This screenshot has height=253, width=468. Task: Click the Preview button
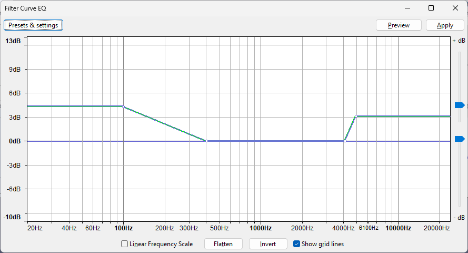click(399, 25)
